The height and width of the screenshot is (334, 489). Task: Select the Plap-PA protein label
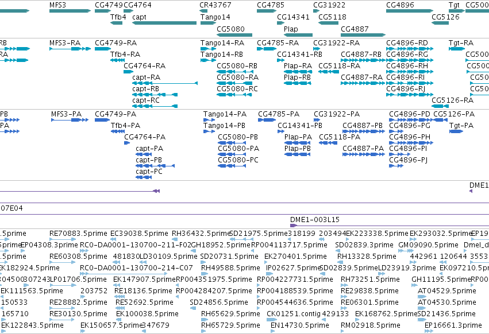pos(298,137)
